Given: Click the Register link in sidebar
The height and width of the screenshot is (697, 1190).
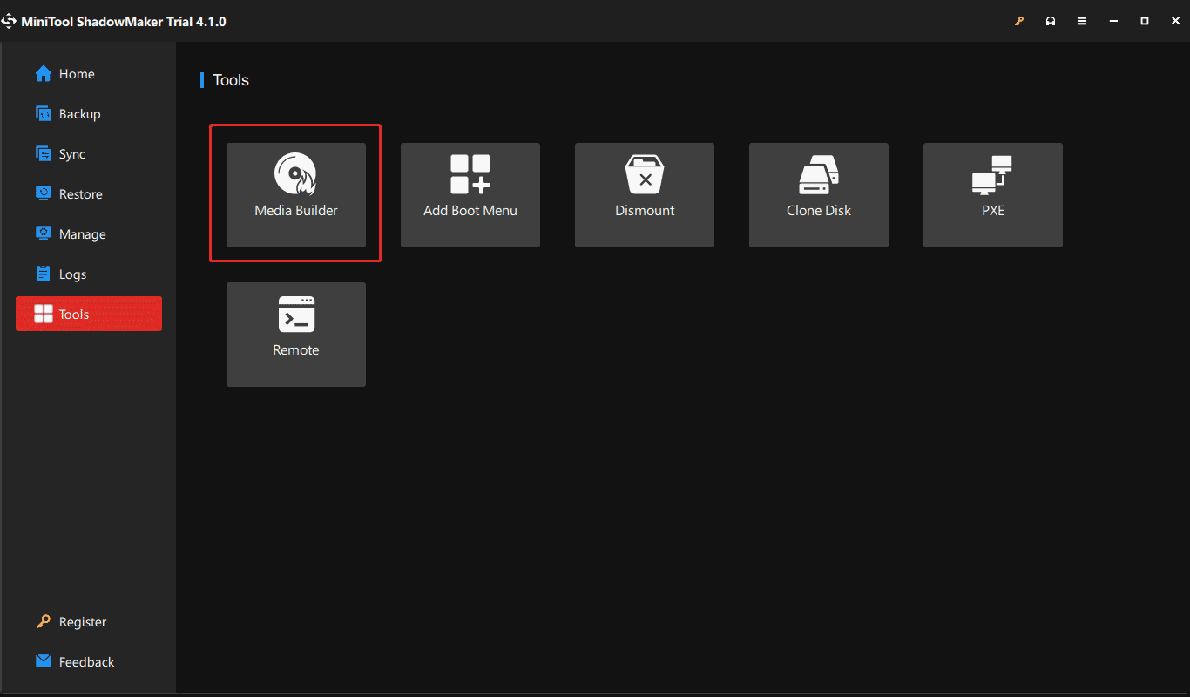Looking at the screenshot, I should [x=71, y=622].
